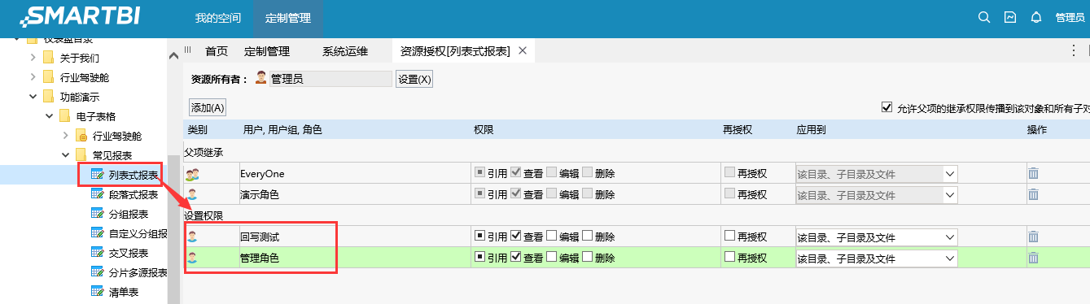Toggle 删除 checkbox for 管理角色

pyautogui.click(x=587, y=258)
